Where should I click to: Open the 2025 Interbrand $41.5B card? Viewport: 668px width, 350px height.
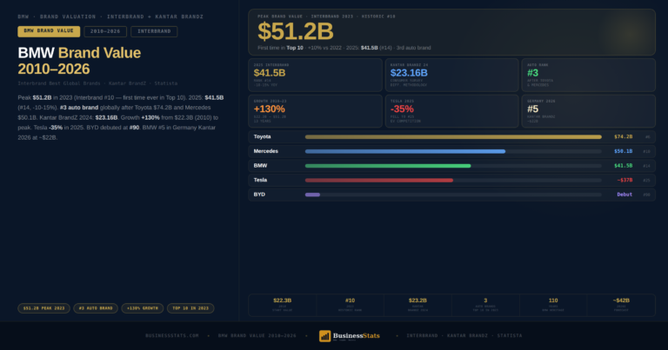point(315,75)
